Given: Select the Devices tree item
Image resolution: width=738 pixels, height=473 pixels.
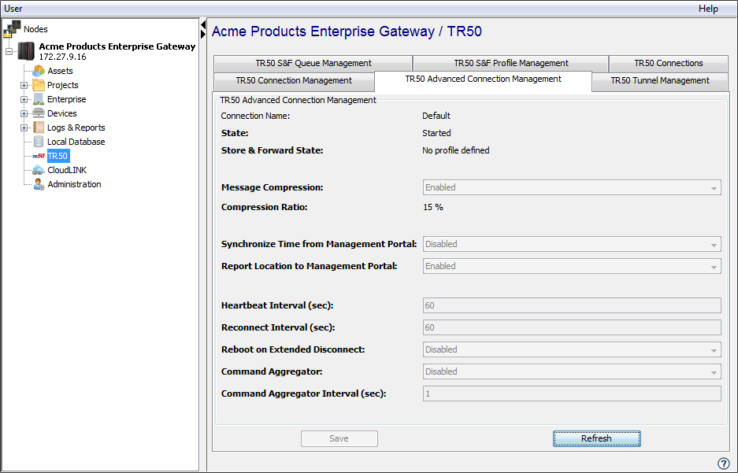Looking at the screenshot, I should click(61, 113).
